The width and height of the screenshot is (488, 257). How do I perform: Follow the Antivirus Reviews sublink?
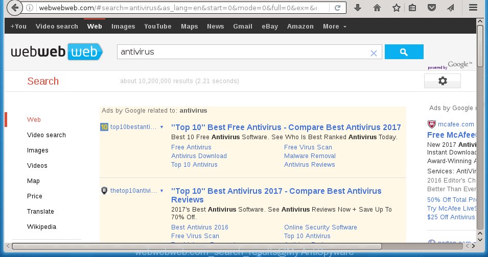(x=310, y=165)
